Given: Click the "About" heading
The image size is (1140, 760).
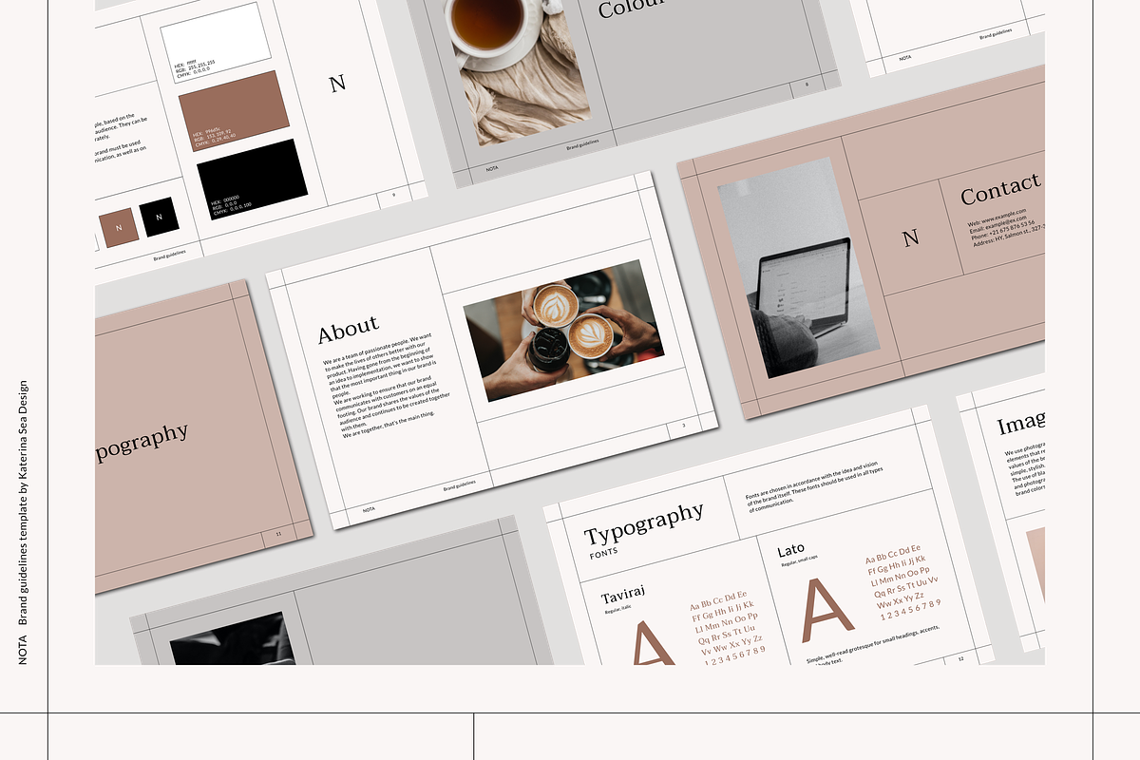Looking at the screenshot, I should (x=348, y=331).
